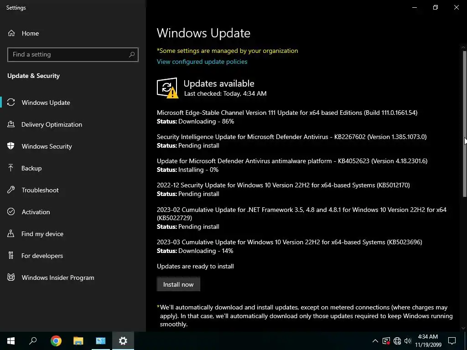Click the Microsoft Edge-Stable Channel Version 111 update

click(x=287, y=113)
